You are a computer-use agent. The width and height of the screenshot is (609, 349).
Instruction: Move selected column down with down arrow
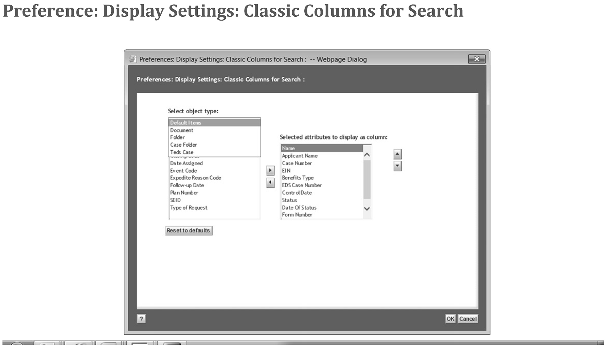(397, 166)
